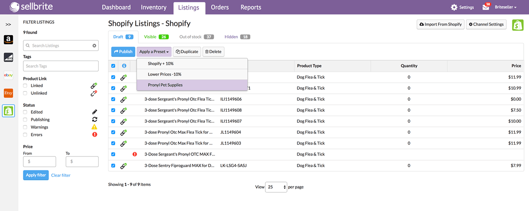Check the Edited status checkbox
529x211 pixels.
(26, 112)
